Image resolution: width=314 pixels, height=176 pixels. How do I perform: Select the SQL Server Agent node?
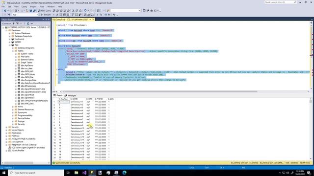point(28,148)
